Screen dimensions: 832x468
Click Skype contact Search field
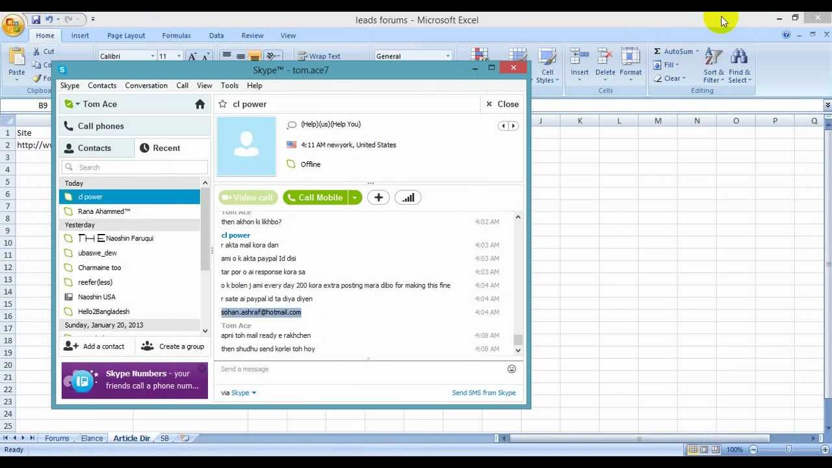pos(135,167)
